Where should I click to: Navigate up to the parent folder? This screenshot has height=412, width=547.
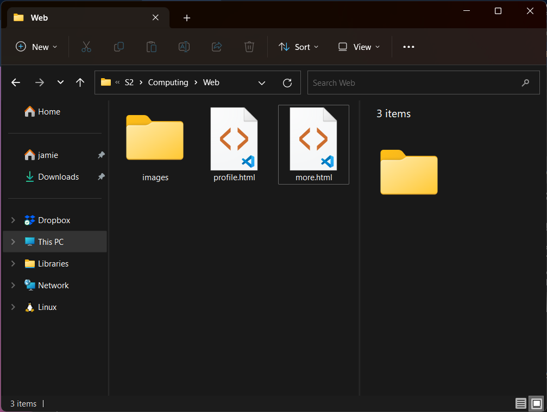coord(80,83)
